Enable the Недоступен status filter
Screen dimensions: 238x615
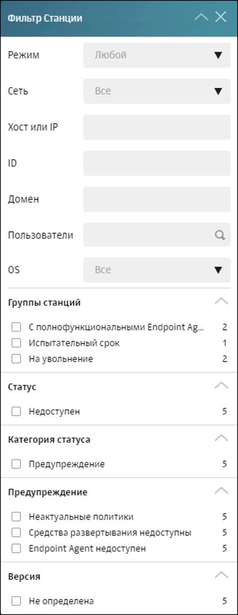[16, 411]
